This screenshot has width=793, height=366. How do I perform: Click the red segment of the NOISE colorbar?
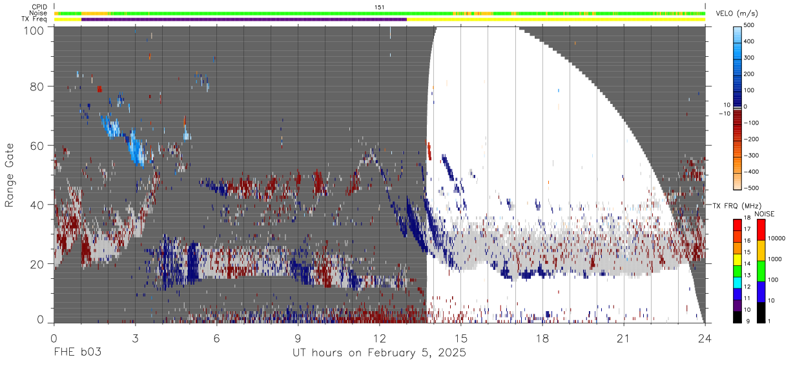pos(760,229)
